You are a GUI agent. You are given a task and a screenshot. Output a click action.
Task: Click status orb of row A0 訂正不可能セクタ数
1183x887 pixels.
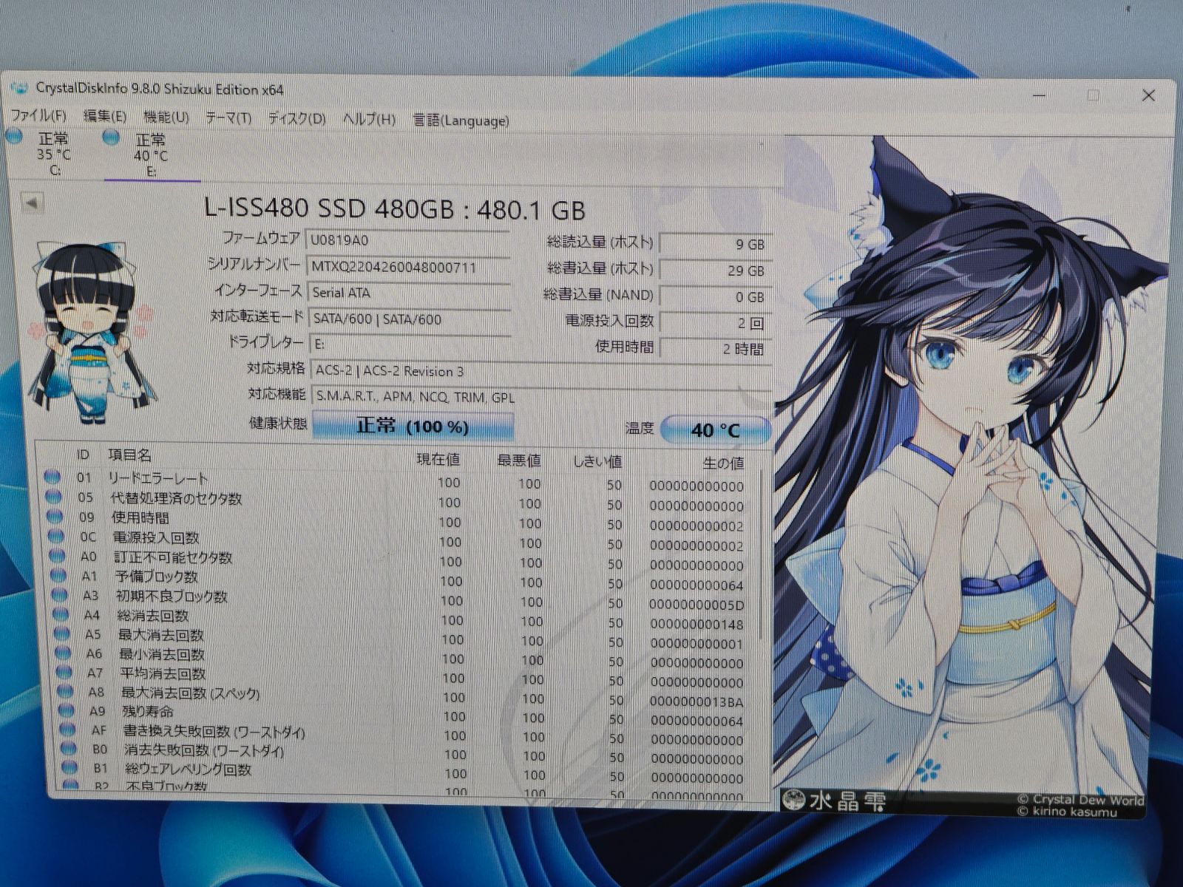(x=58, y=555)
